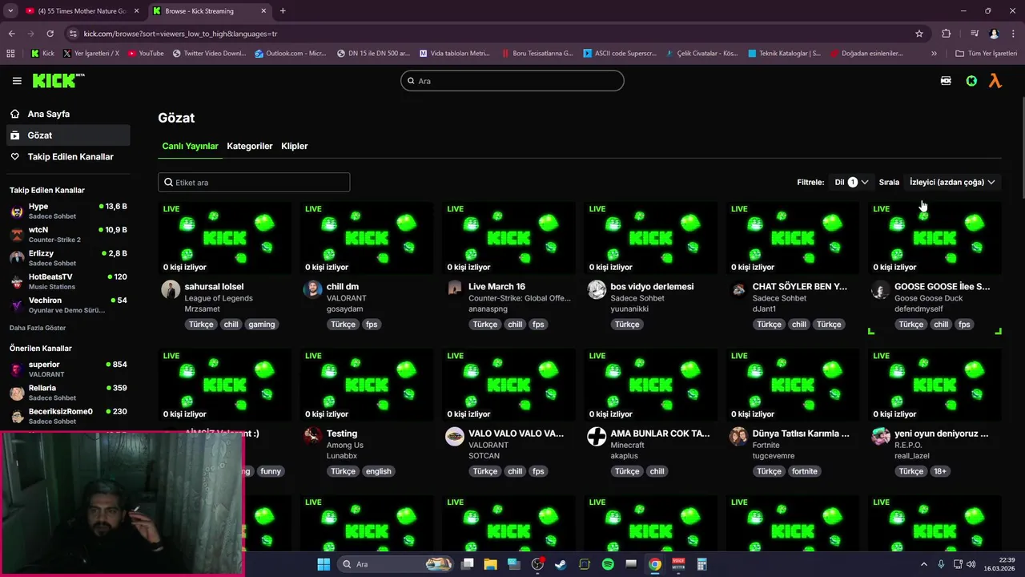
Task: Click the Windows taskbar search box
Action: point(396,564)
